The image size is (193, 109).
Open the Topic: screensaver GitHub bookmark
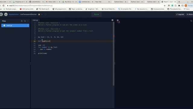76,9
